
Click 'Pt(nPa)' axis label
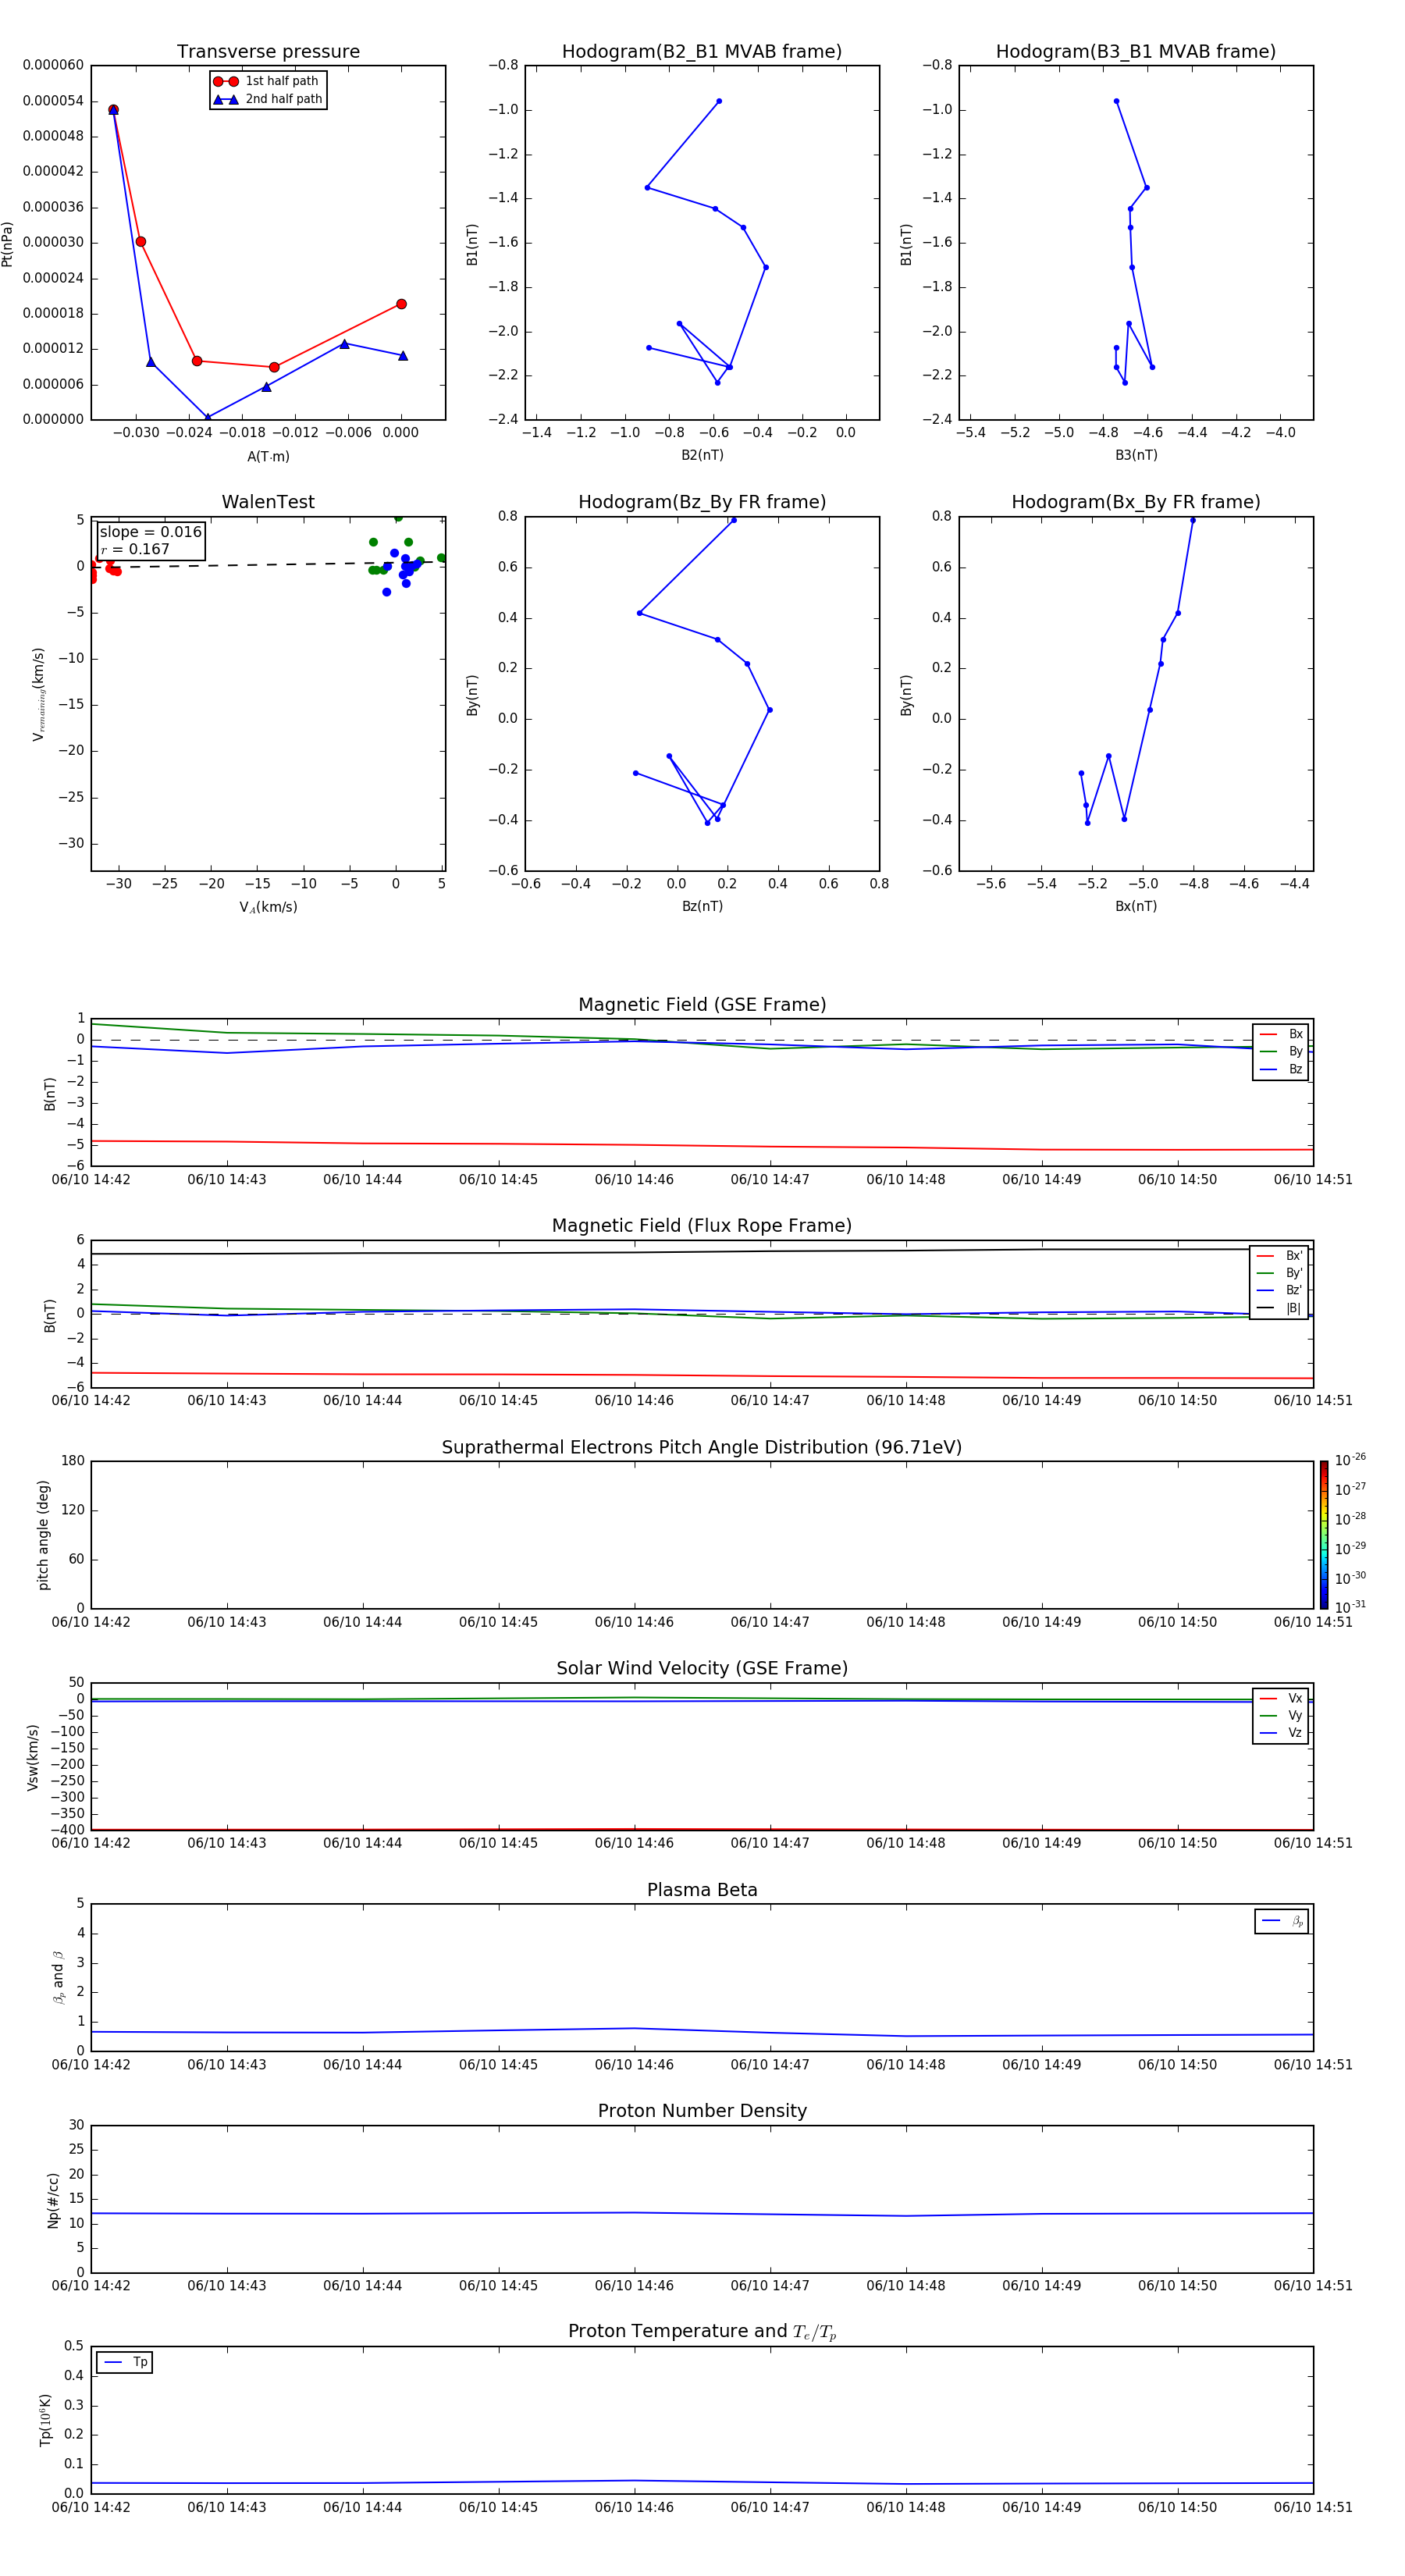8,243
